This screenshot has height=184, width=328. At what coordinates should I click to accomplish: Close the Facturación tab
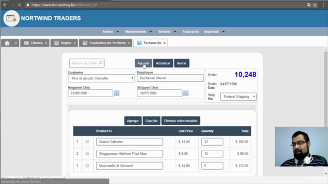click(x=165, y=43)
